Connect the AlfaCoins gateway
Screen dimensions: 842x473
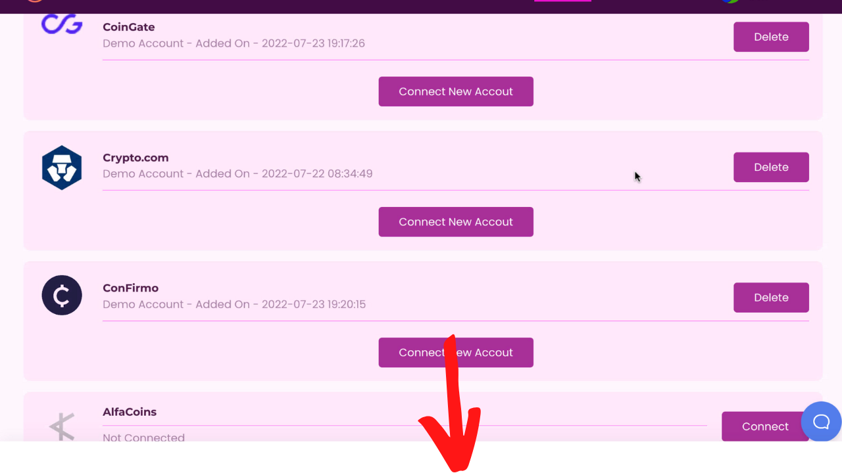(765, 426)
